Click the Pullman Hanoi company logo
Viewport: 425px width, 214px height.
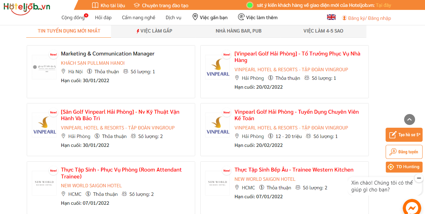point(44,67)
